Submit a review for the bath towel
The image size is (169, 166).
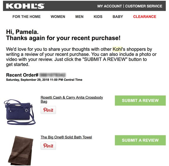(x=140, y=140)
